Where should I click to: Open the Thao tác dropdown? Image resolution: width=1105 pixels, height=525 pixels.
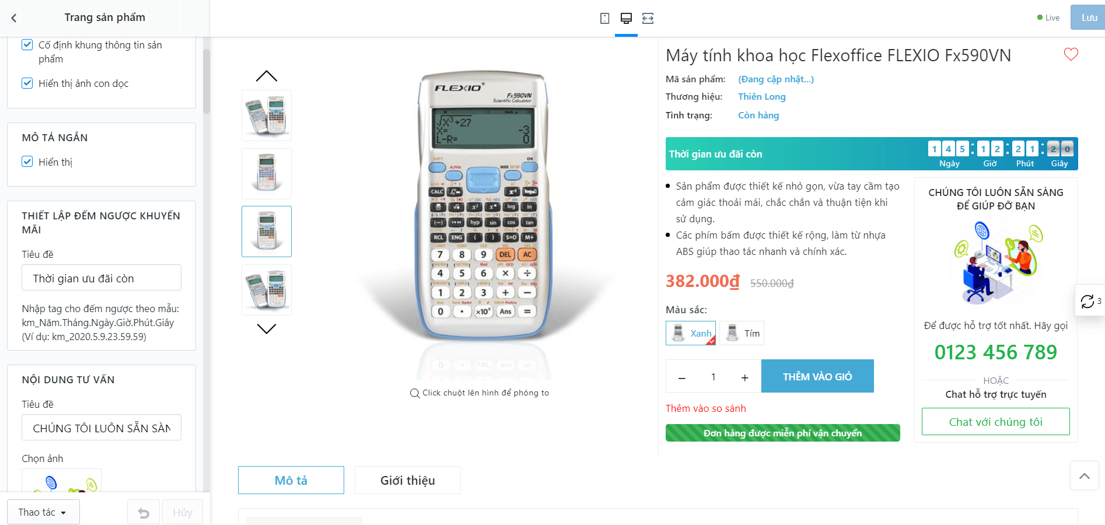[43, 512]
